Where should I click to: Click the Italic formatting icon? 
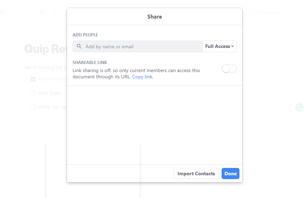(54, 12)
